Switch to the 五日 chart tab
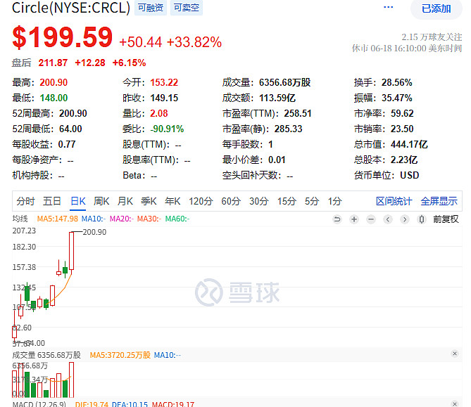This screenshot has height=407, width=471. [52, 201]
